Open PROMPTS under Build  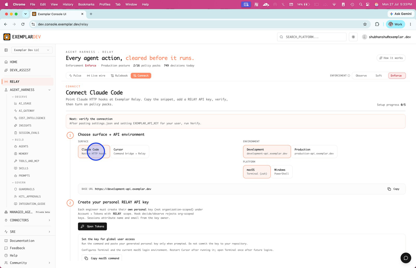(24, 176)
